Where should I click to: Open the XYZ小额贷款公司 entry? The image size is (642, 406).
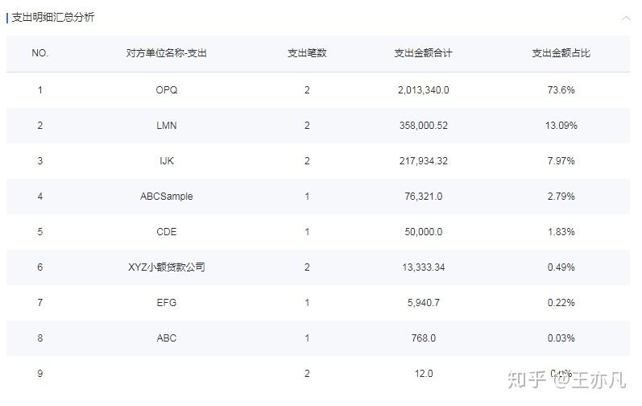pos(167,267)
